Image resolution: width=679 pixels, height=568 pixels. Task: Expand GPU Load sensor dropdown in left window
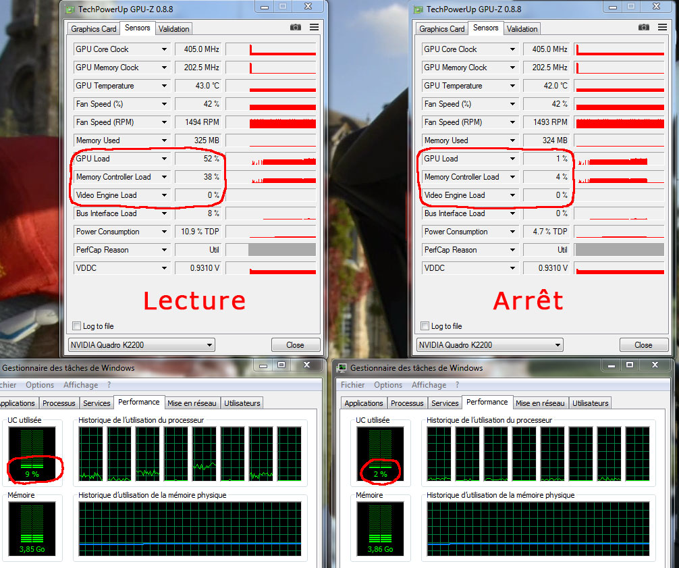[x=164, y=159]
